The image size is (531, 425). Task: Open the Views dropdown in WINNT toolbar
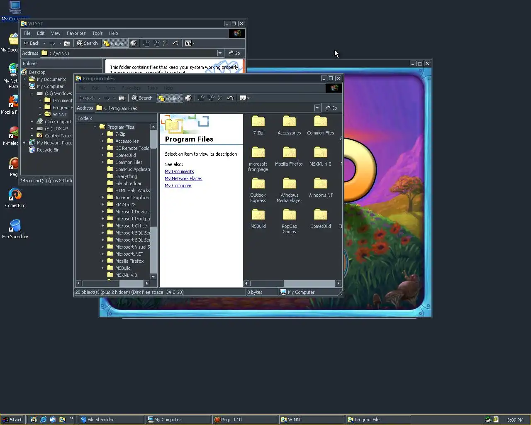(190, 43)
